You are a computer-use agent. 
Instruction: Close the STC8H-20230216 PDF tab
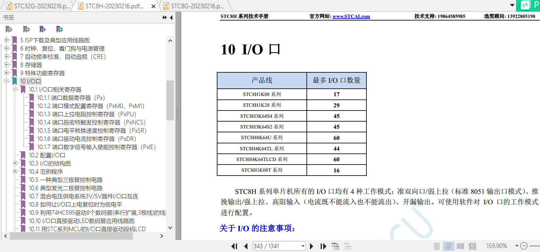click(153, 6)
